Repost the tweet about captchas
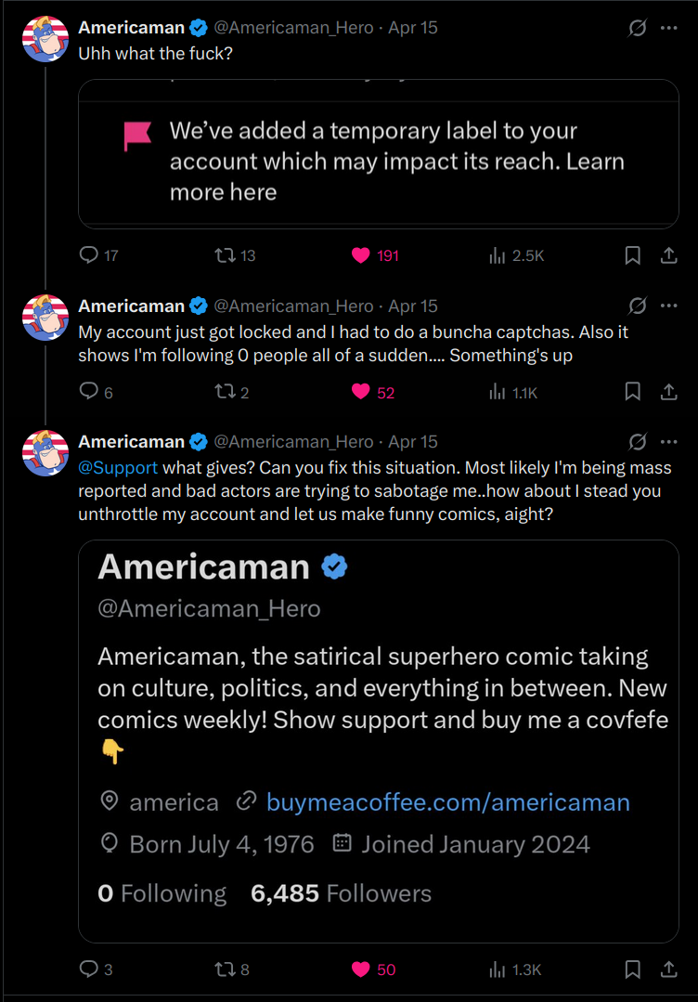This screenshot has height=1002, width=698. click(x=223, y=392)
